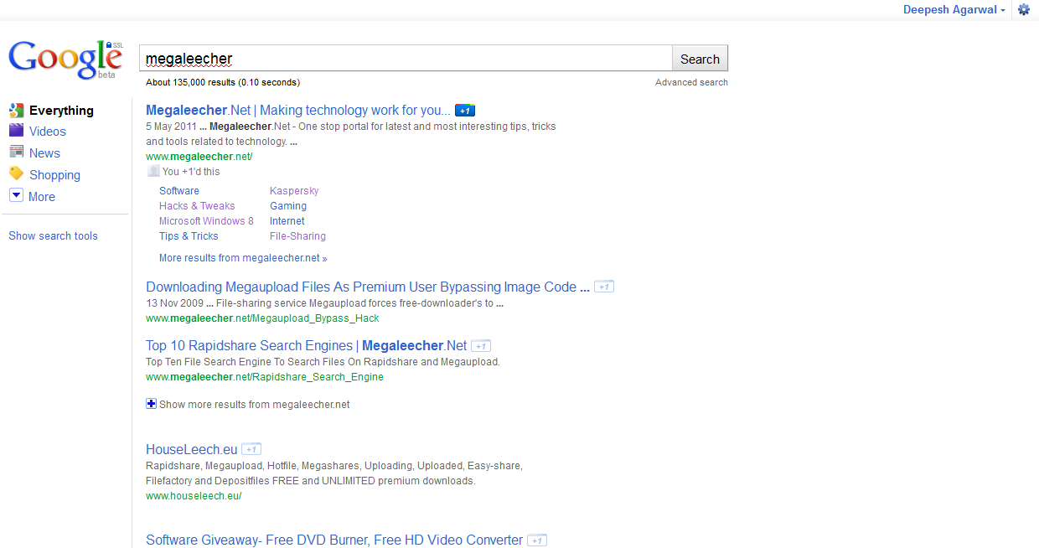Screen dimensions: 1039x548
Task: Show search tools in the sidebar
Action: tap(53, 235)
